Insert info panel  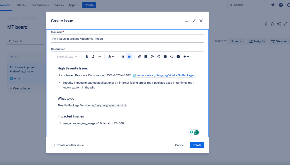click(x=178, y=57)
